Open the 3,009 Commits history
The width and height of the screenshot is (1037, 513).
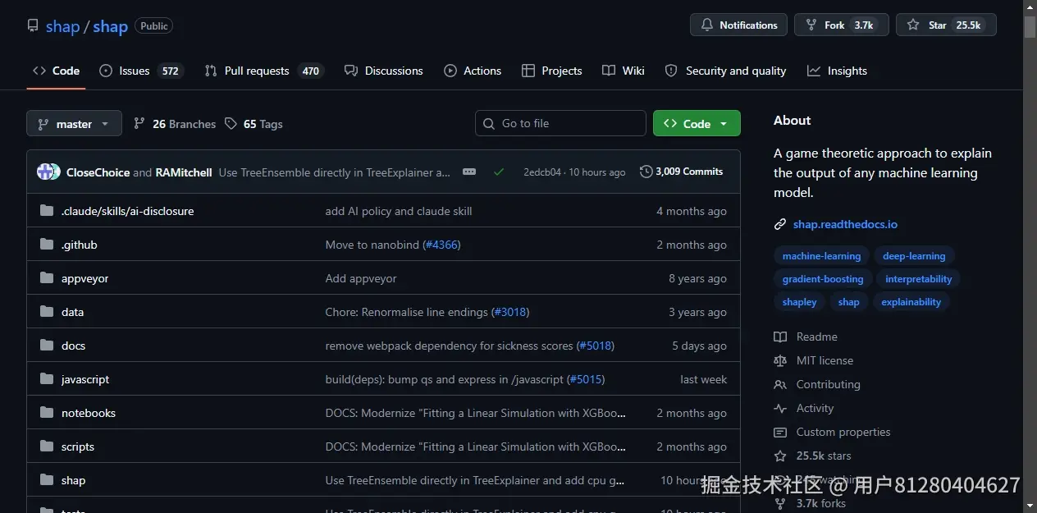pos(681,172)
